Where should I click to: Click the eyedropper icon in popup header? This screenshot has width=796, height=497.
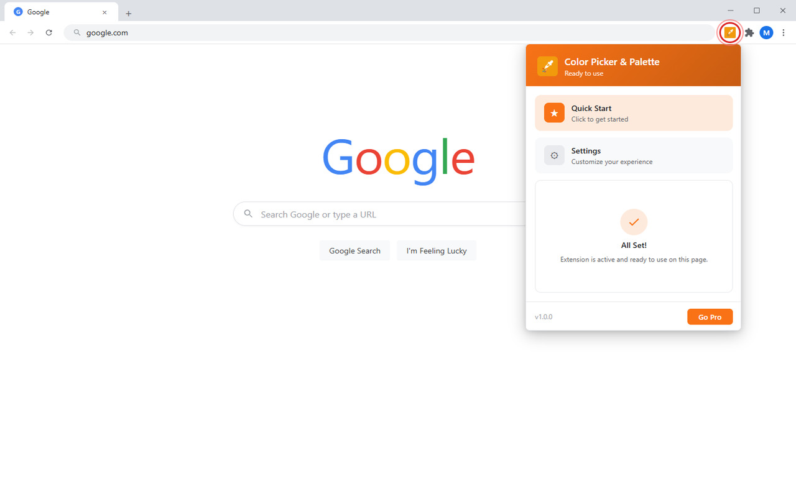[x=547, y=66]
